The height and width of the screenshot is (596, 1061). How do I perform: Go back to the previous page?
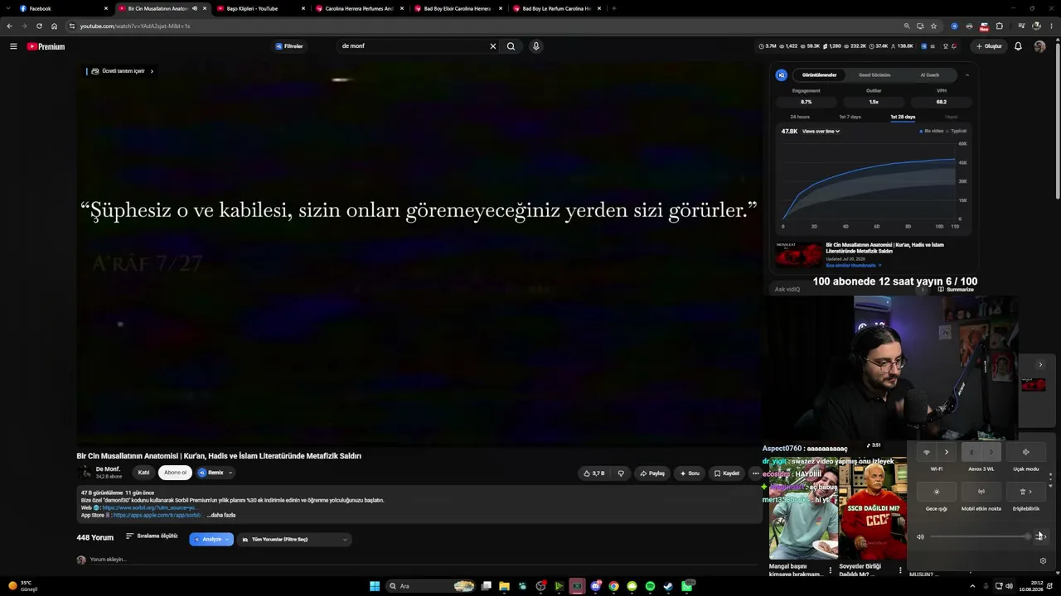[x=9, y=26]
